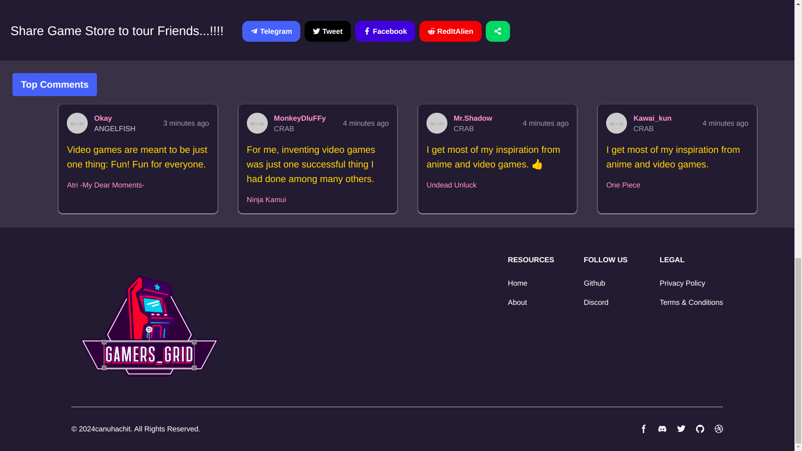
Task: Open the Privacy Policy link
Action: [682, 283]
